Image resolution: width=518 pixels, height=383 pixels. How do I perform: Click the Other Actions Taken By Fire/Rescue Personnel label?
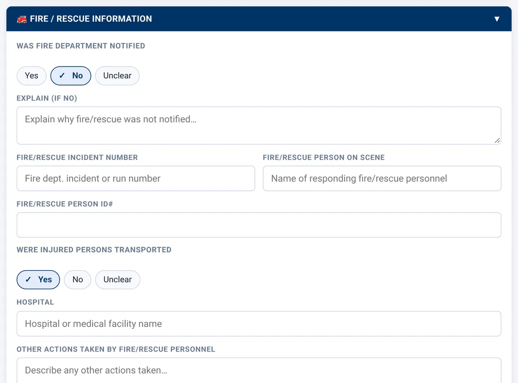(x=116, y=349)
